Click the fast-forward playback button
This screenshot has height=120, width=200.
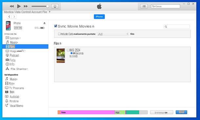point(26,6)
